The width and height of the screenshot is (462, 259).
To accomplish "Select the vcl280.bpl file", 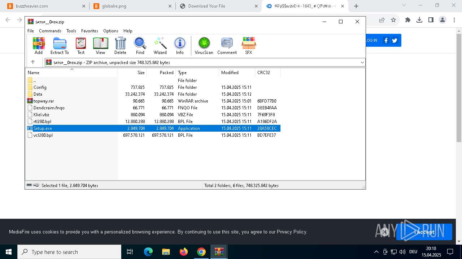I will pos(153,135).
